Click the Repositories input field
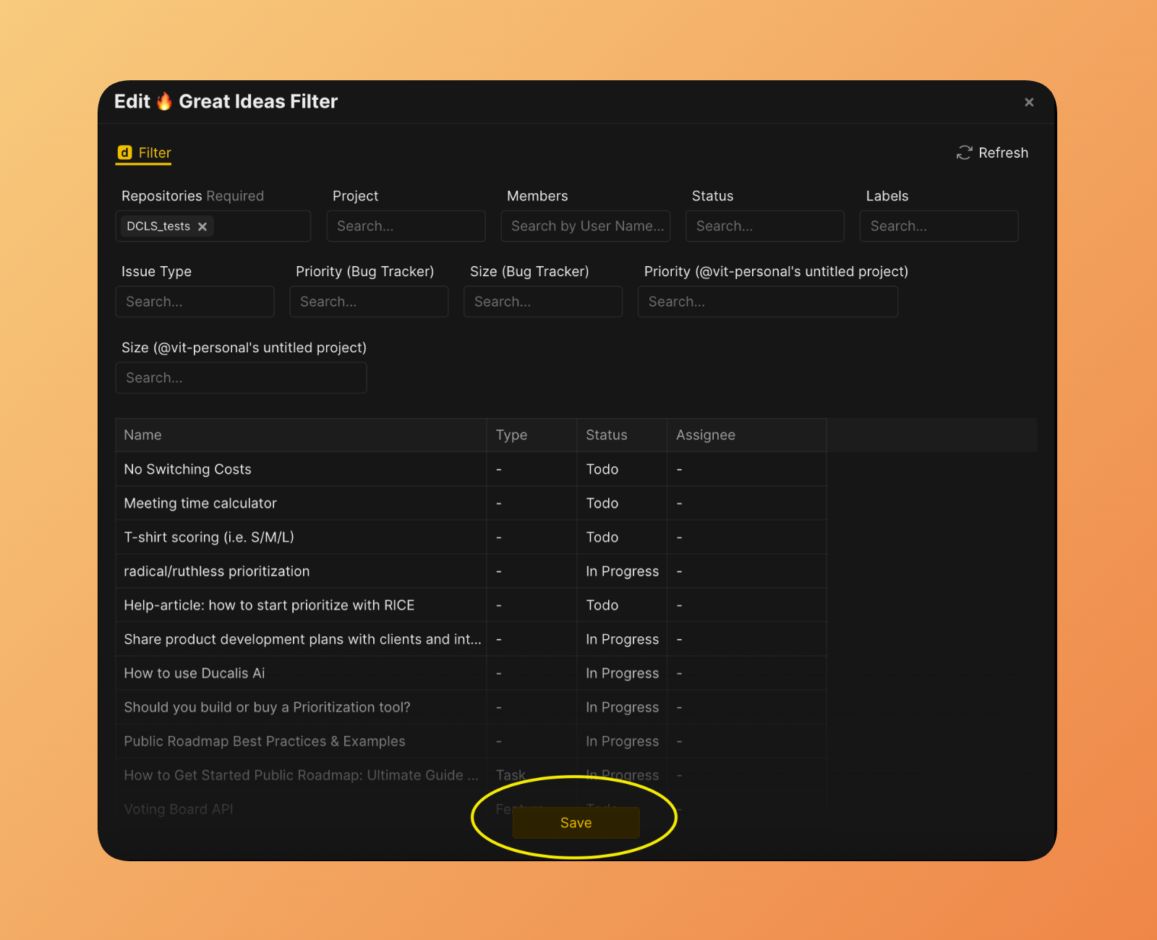Viewport: 1157px width, 940px height. click(260, 226)
